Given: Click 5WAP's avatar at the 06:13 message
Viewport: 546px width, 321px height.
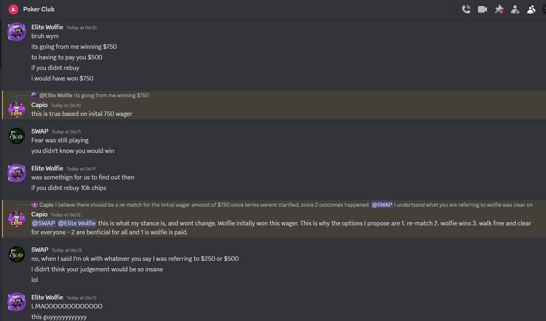Looking at the screenshot, I should pos(17,254).
